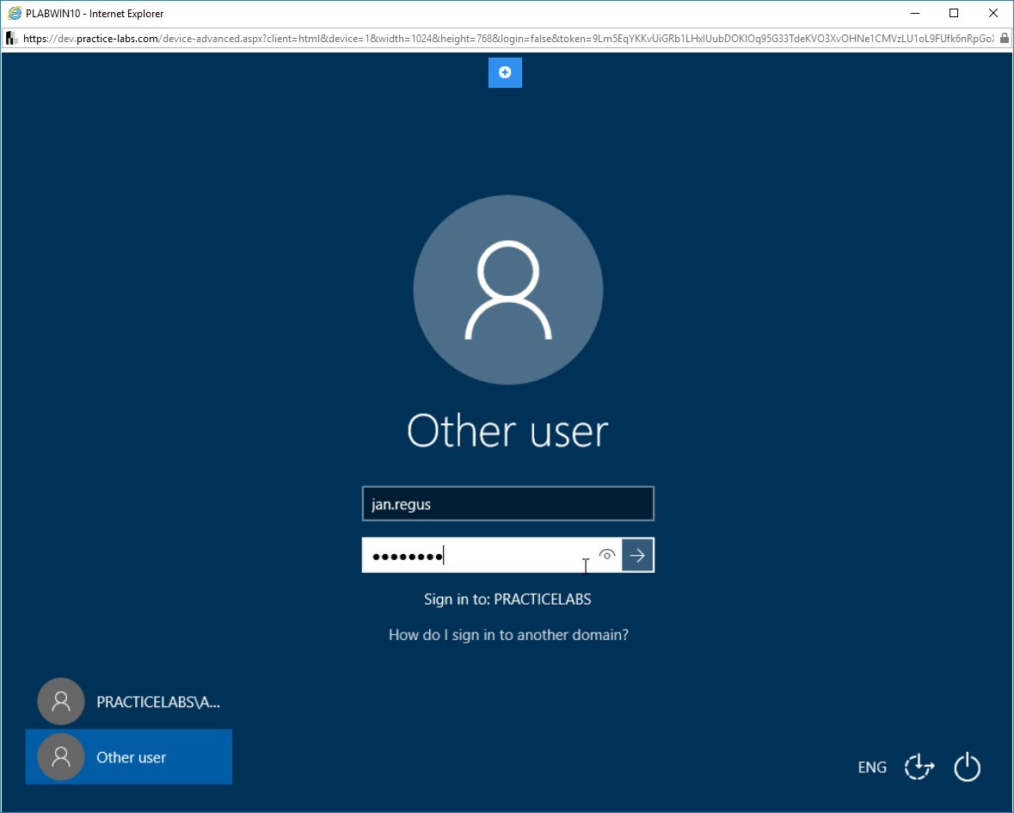Click the Internet Explorer title bar icon
Image resolution: width=1014 pixels, height=813 pixels.
tap(15, 13)
